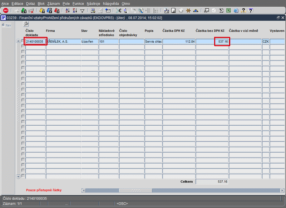Click the Firma cell KŘEMÍLEK, A.S.
This screenshot has width=286, height=208.
coord(64,42)
